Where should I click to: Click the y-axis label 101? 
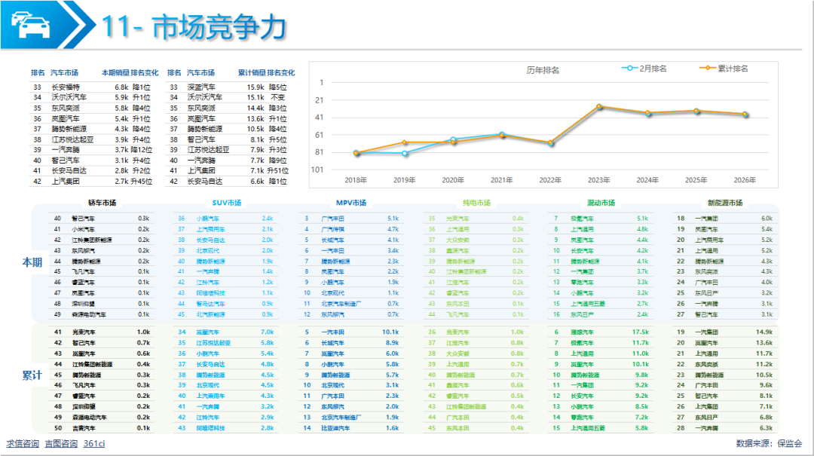[317, 170]
